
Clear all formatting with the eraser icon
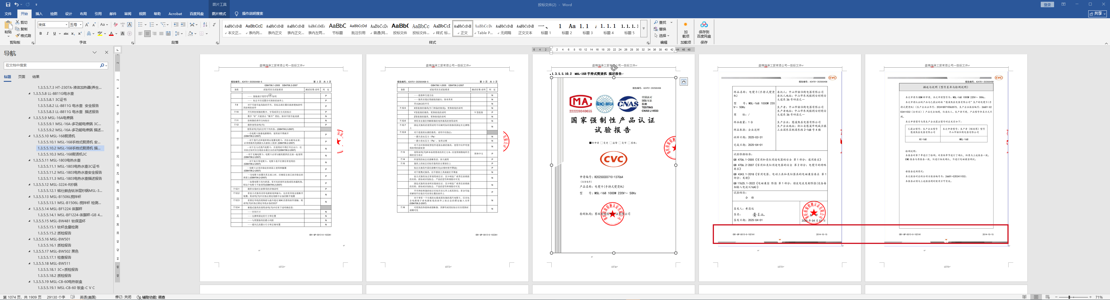pos(116,25)
